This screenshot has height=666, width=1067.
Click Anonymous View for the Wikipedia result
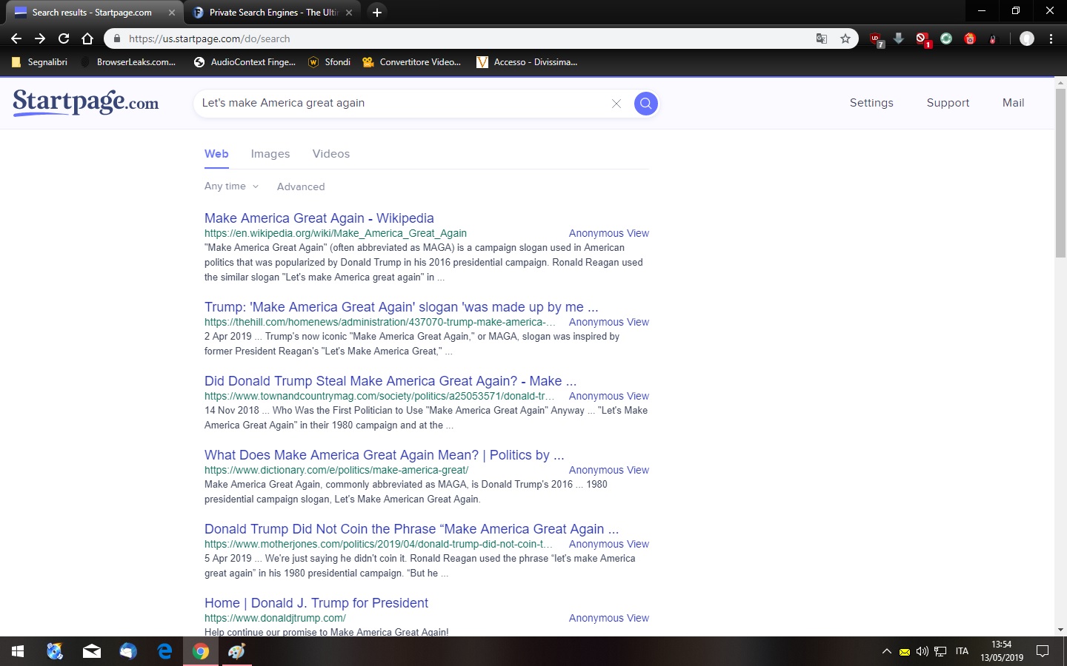pyautogui.click(x=609, y=233)
